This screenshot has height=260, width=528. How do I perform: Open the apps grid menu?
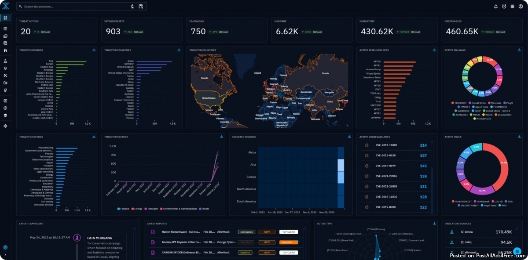point(512,7)
